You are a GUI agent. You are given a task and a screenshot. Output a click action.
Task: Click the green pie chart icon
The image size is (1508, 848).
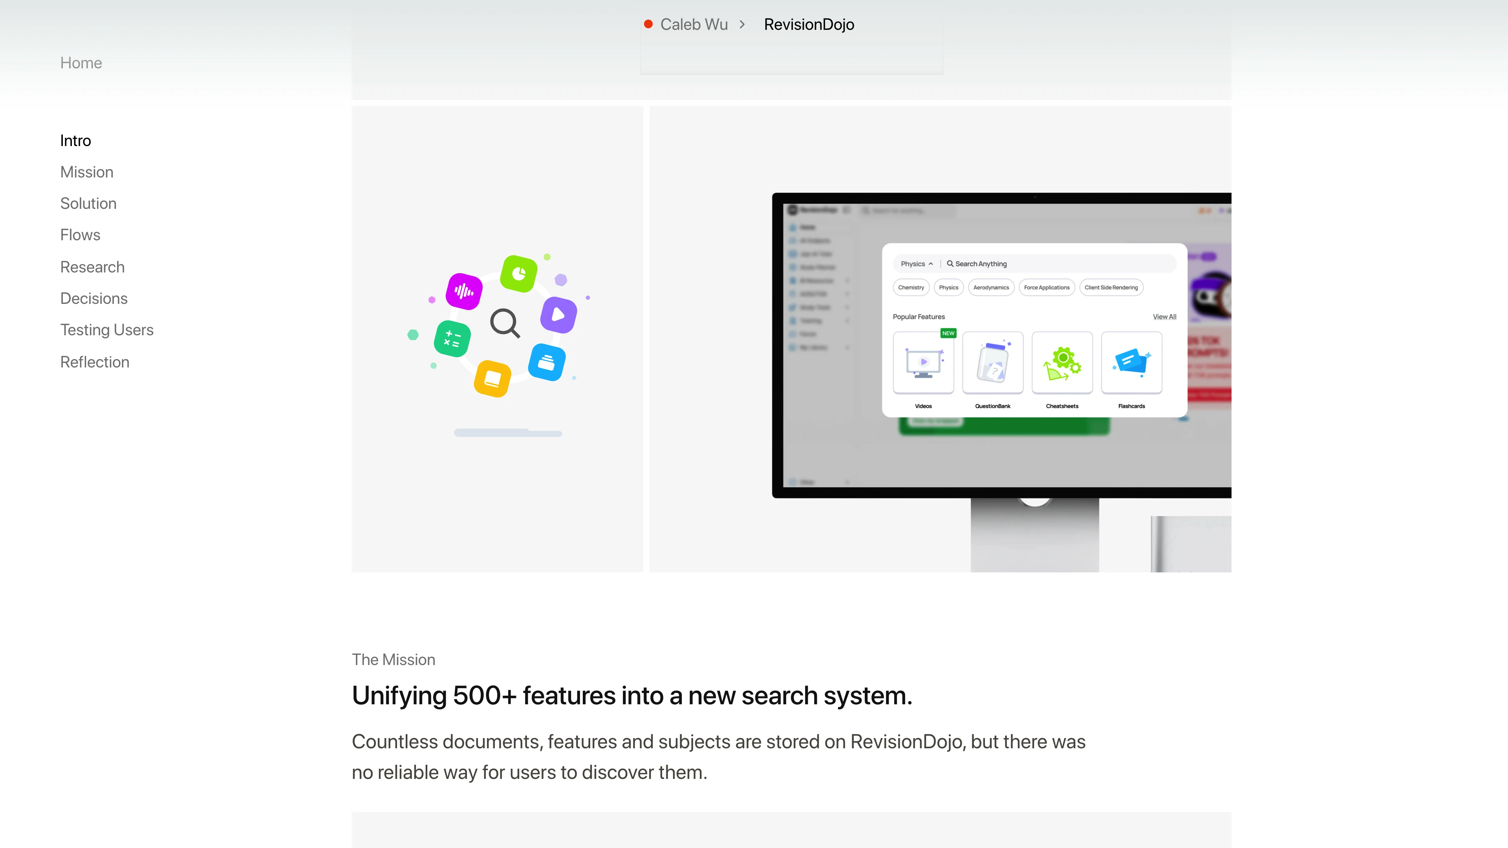point(519,273)
